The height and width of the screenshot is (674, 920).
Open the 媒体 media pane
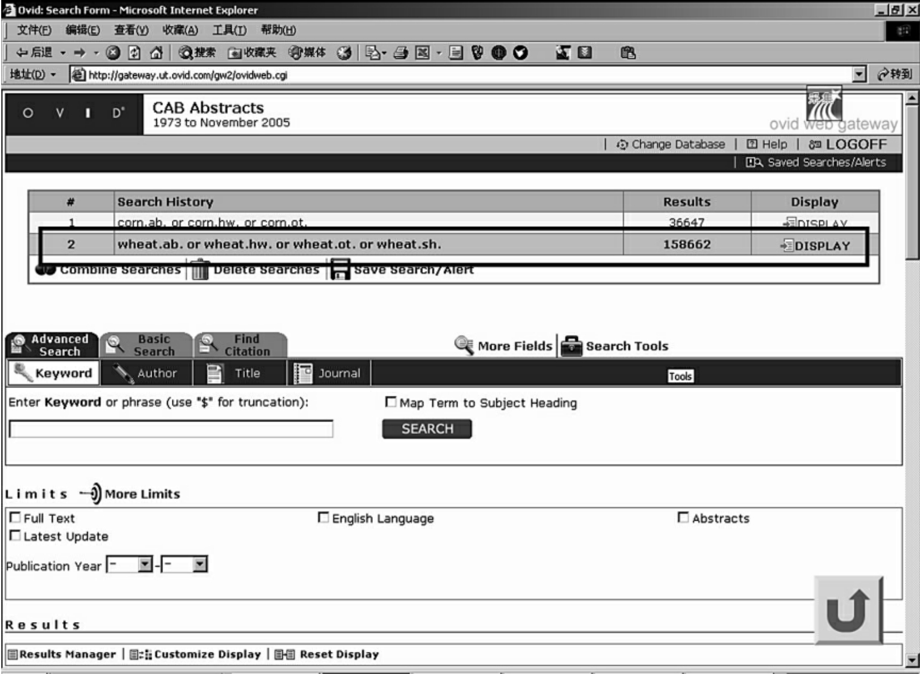tap(307, 53)
